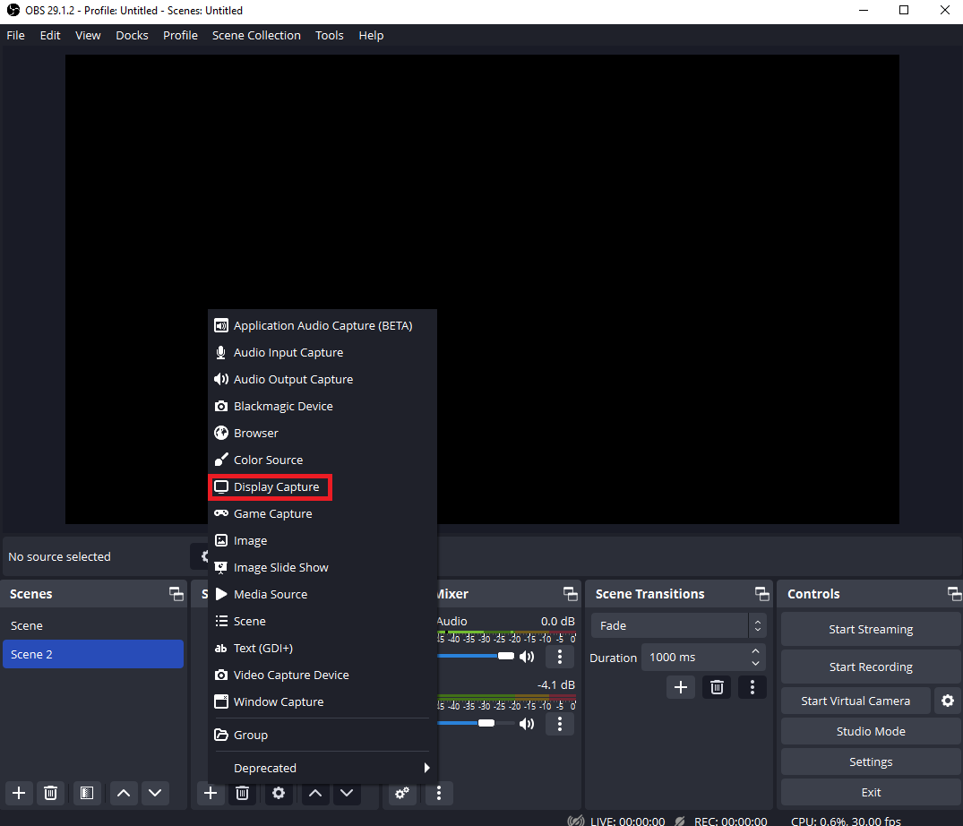
Task: Add a new scene with plus button
Action: pos(19,793)
